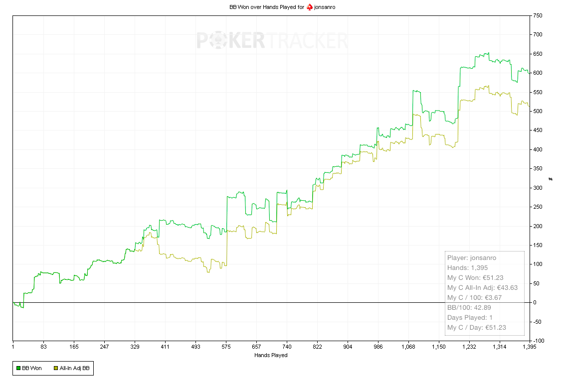Click x-axis tick label 1,314
Viewport: 561px width, 381px height.
click(x=500, y=347)
